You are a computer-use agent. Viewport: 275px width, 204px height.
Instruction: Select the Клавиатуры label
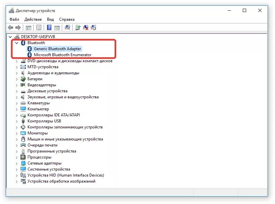coord(39,103)
